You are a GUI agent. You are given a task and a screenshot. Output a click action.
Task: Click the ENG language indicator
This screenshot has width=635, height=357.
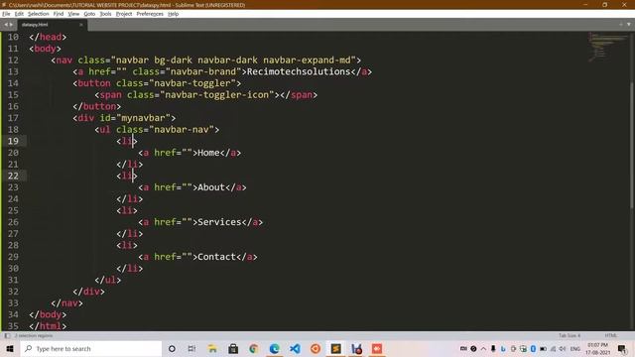[x=575, y=348]
